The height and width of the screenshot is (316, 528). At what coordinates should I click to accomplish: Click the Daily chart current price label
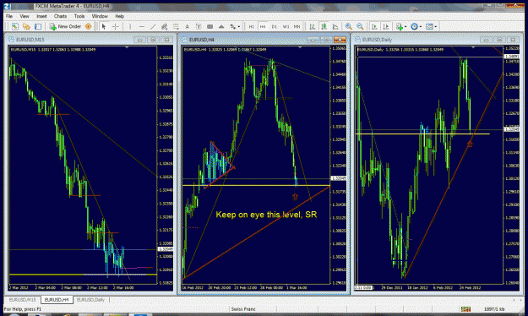point(511,129)
